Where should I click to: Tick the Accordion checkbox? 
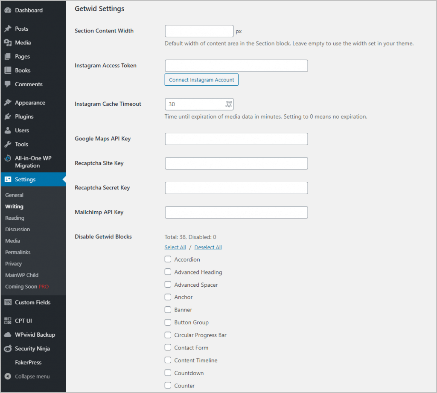click(168, 259)
